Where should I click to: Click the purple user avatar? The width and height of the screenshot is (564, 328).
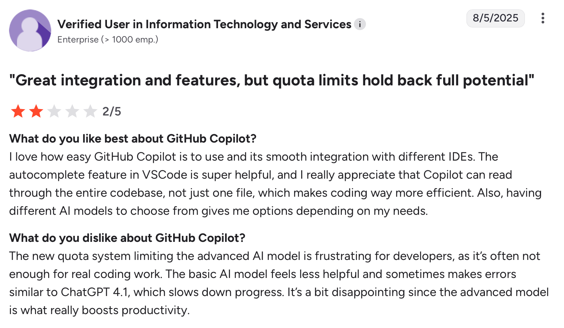30,30
